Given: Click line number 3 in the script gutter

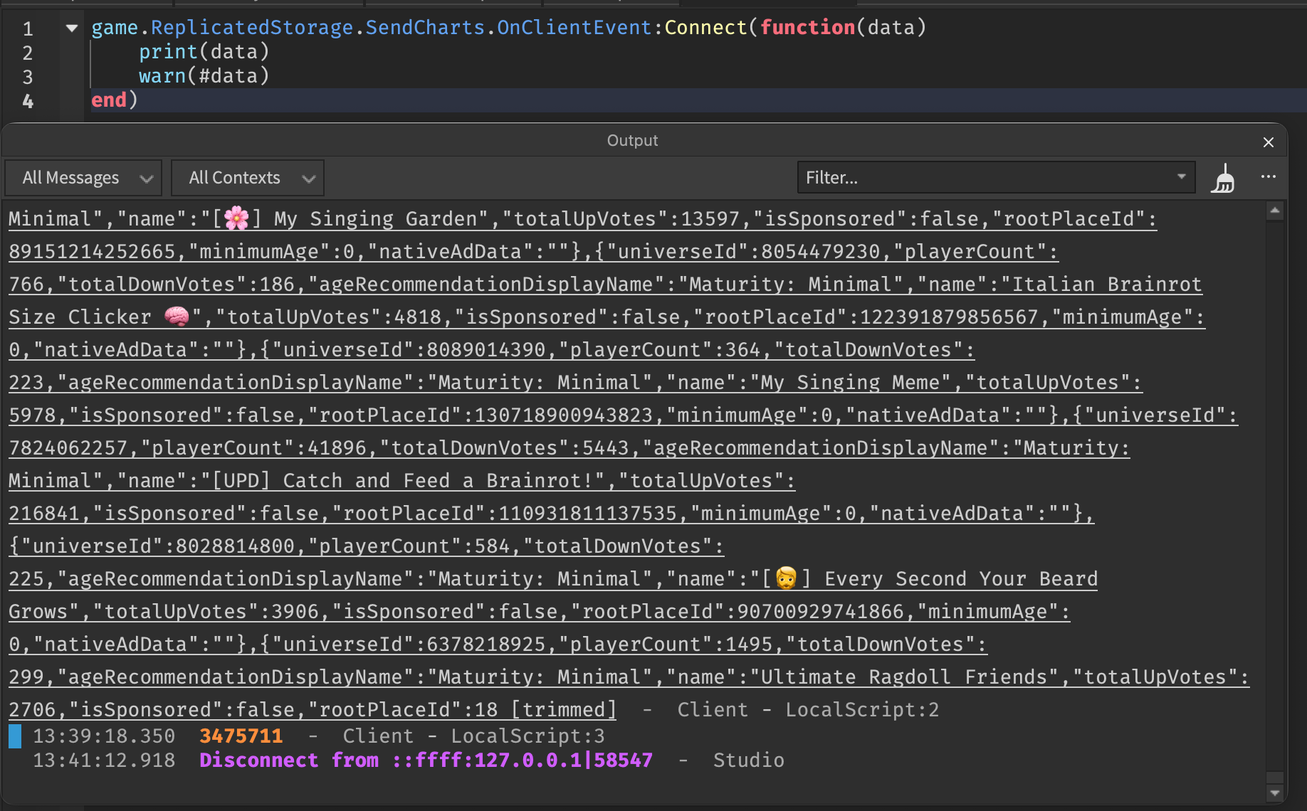Looking at the screenshot, I should 28,76.
